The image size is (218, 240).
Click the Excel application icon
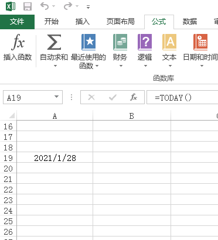click(11, 6)
